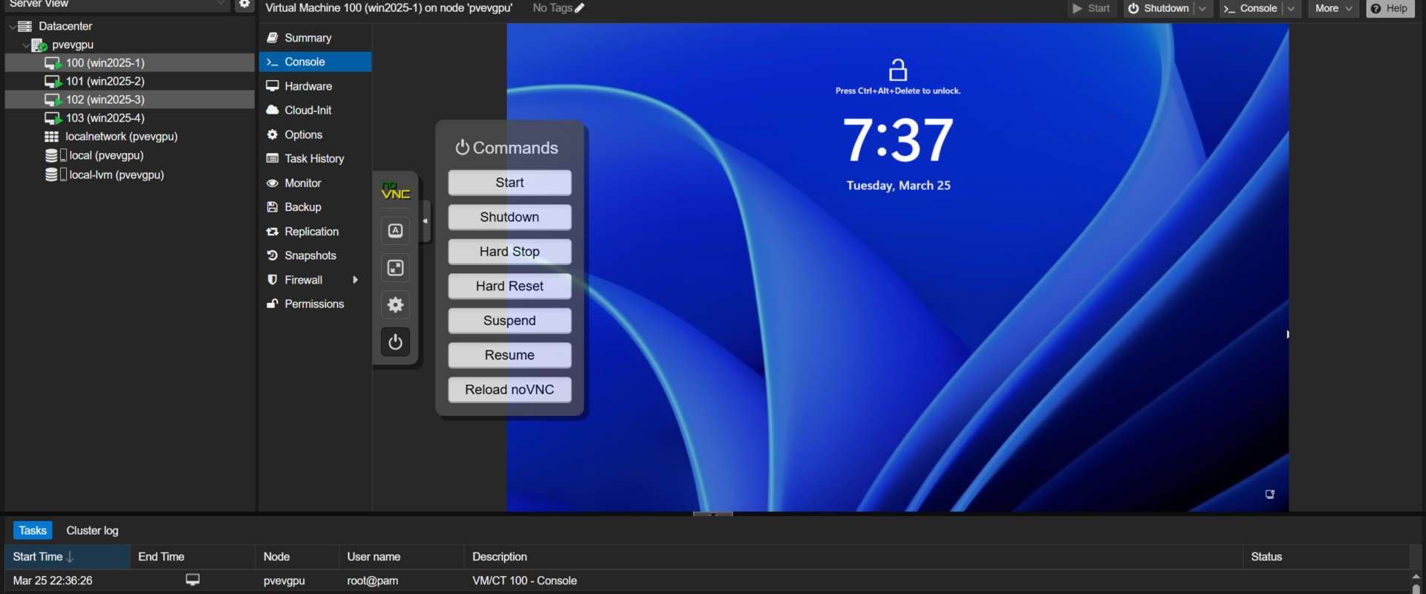This screenshot has height=594, width=1426.
Task: Click the console task monitor icon
Action: point(192,579)
